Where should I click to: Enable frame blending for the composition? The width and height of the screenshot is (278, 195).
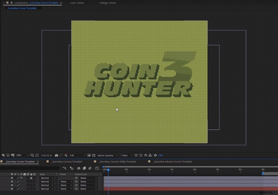(84, 168)
